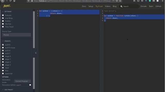
Task: Open the Source Type Module dropdown
Action: [16, 35]
